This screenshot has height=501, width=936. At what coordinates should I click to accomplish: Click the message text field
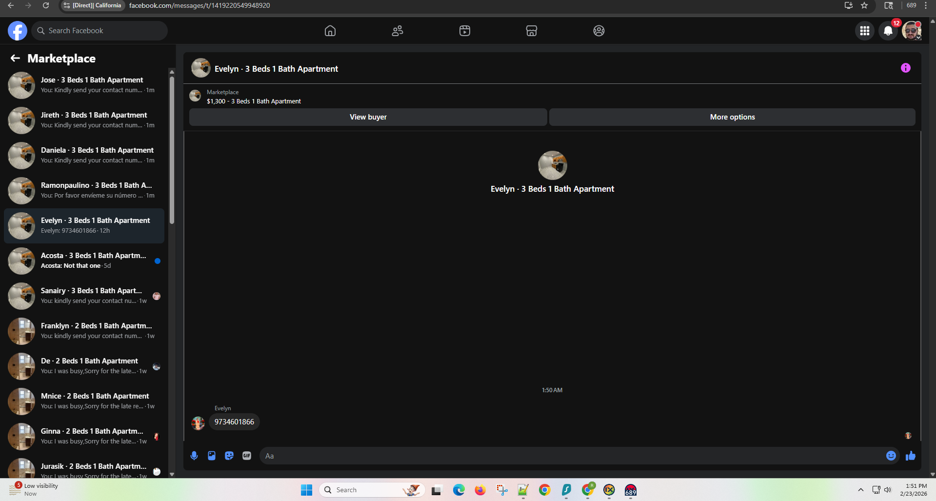click(571, 456)
